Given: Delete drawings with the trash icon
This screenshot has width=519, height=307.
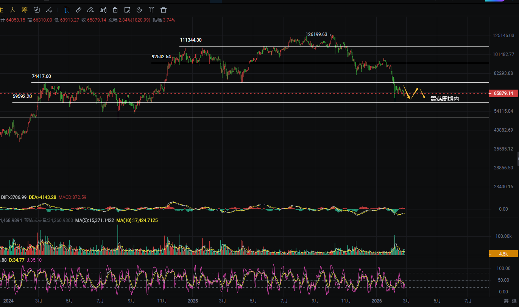Looking at the screenshot, I should [164, 10].
